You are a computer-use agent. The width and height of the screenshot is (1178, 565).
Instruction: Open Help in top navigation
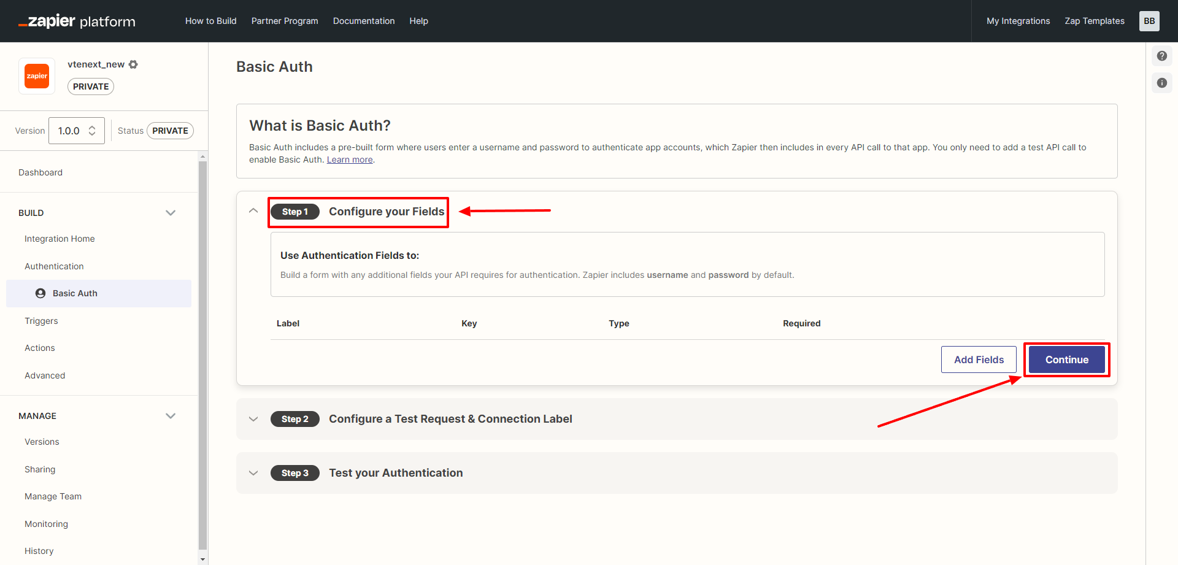point(418,21)
